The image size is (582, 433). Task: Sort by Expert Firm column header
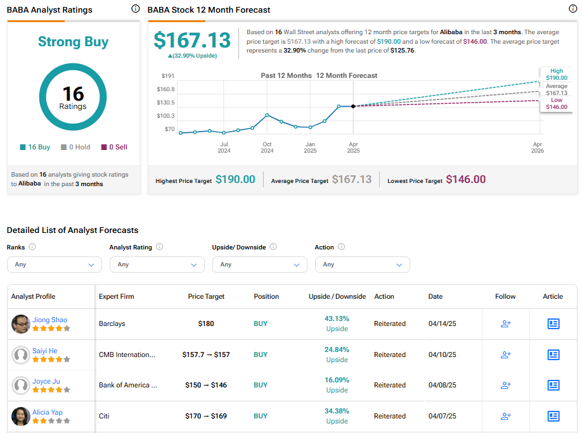click(x=117, y=296)
